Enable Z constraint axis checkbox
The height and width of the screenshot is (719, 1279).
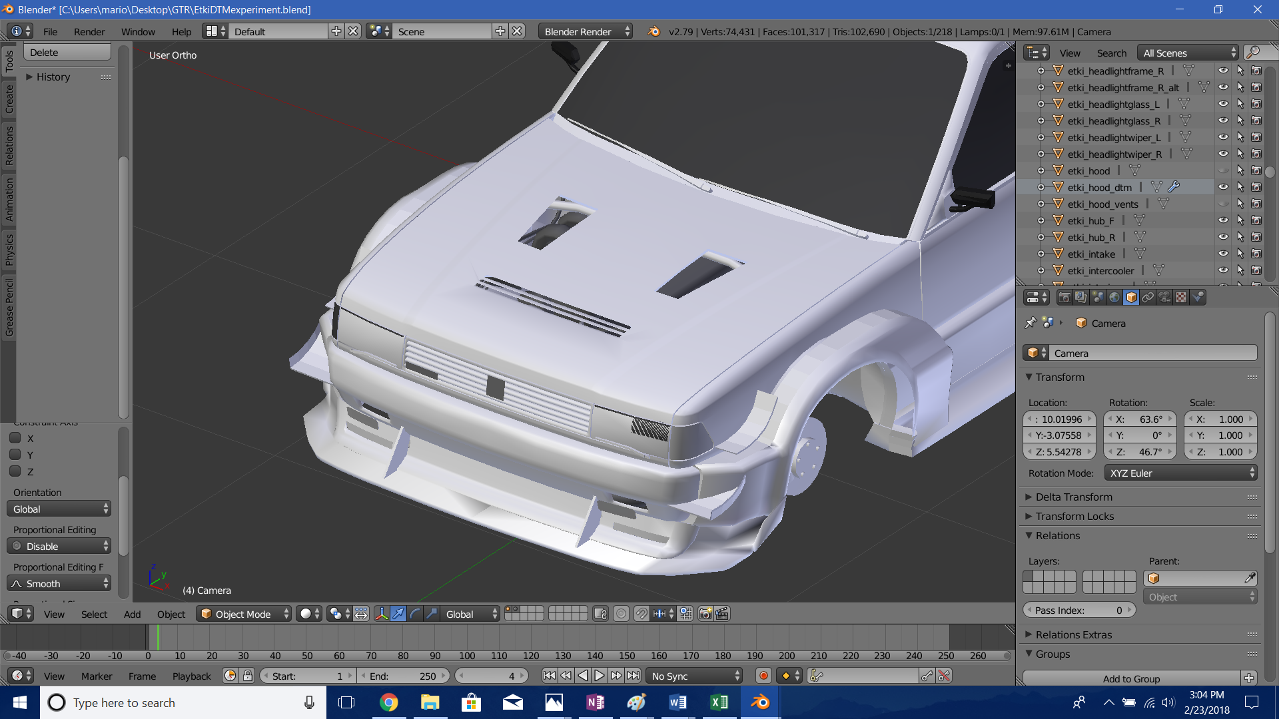(x=15, y=471)
